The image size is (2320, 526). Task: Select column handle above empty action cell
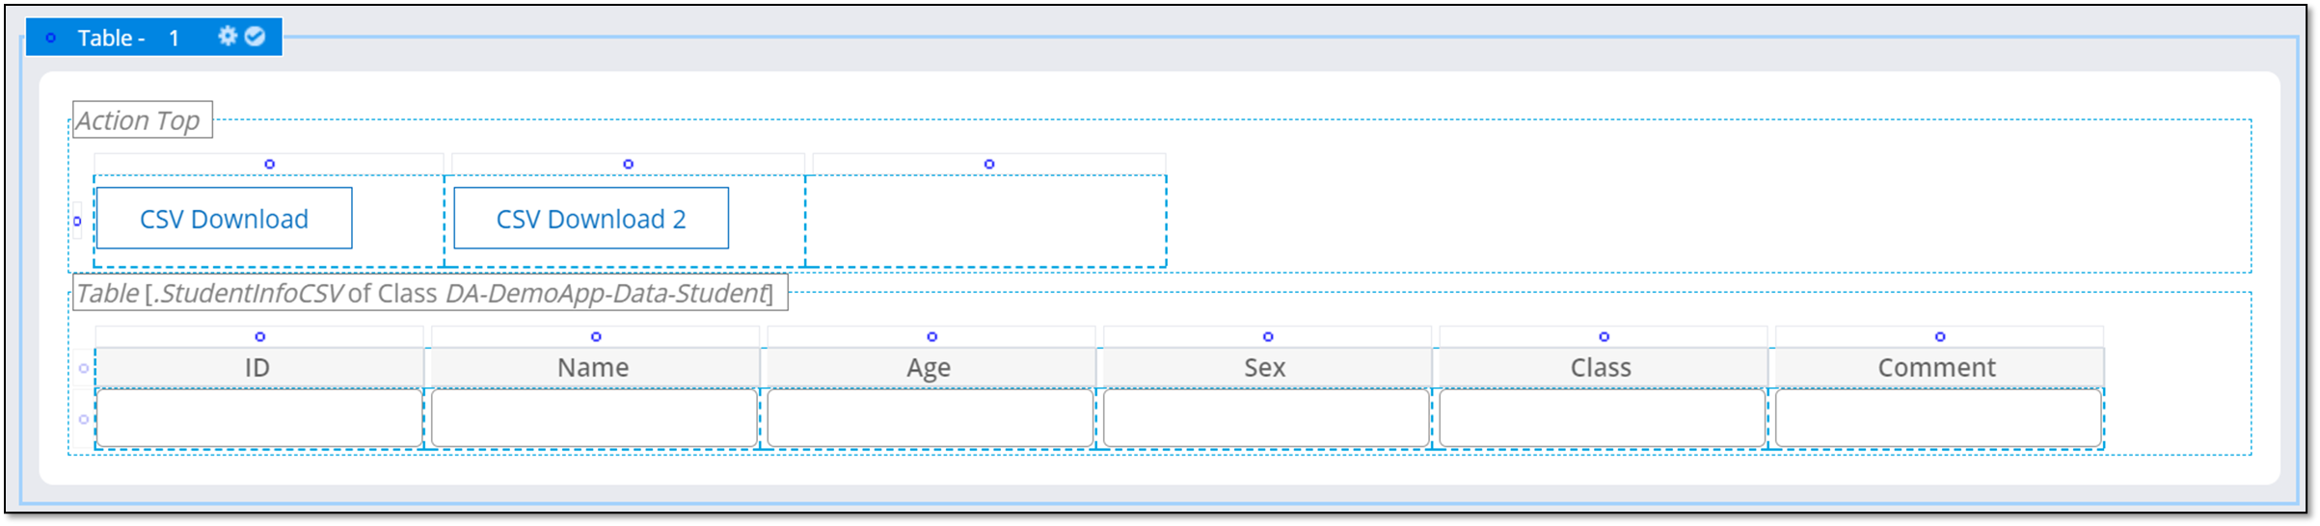[989, 164]
